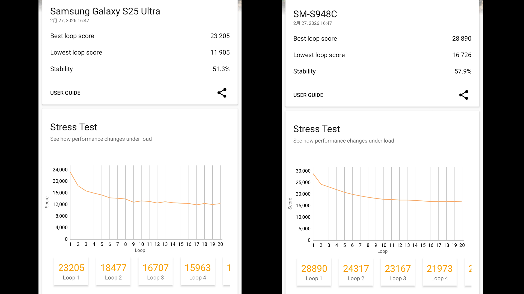Select Loop 2 card showing 18477
Viewport: 524px width, 294px height.
pyautogui.click(x=113, y=271)
